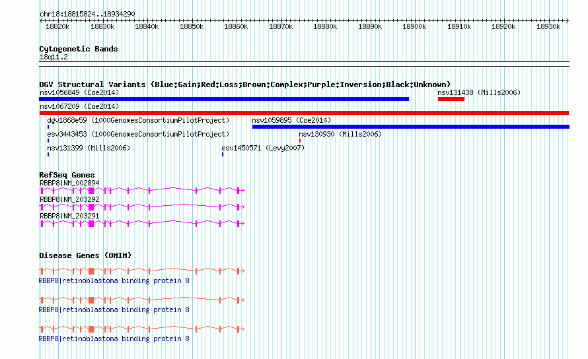The image size is (588, 359).
Task: Click the right arrowhead of the coordinate ruler
Action: [x=568, y=21]
